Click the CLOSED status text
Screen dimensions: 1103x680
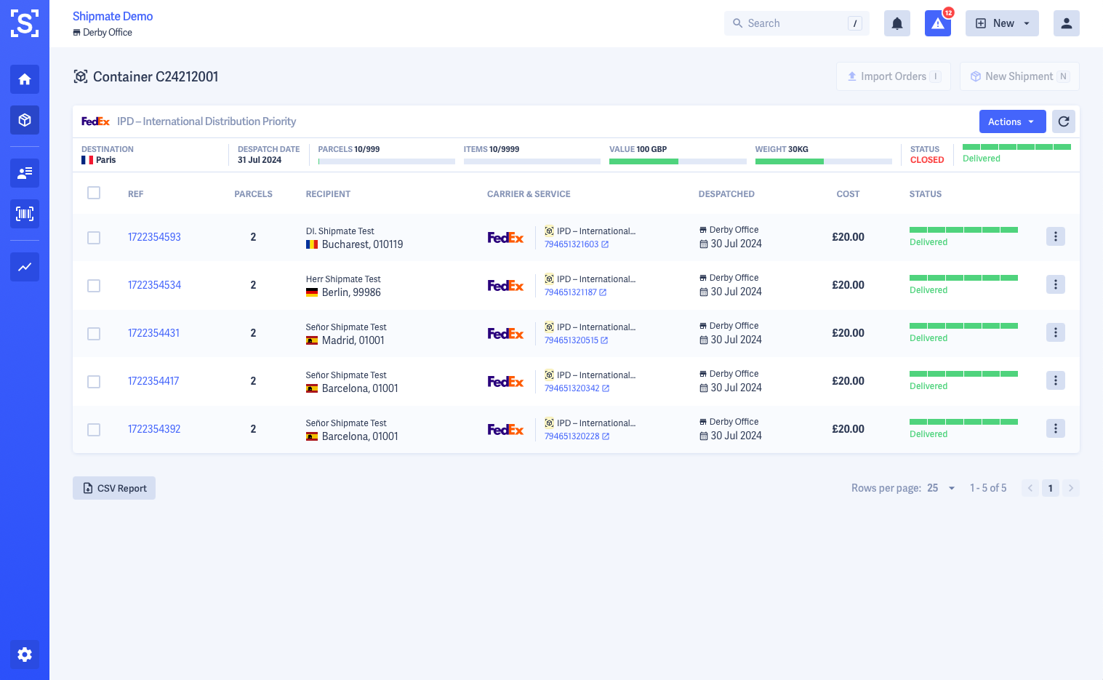(x=927, y=160)
